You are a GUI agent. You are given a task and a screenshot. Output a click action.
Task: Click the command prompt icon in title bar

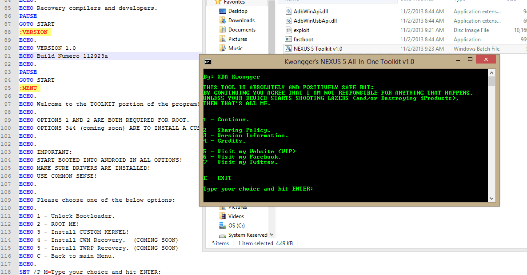pyautogui.click(x=208, y=61)
